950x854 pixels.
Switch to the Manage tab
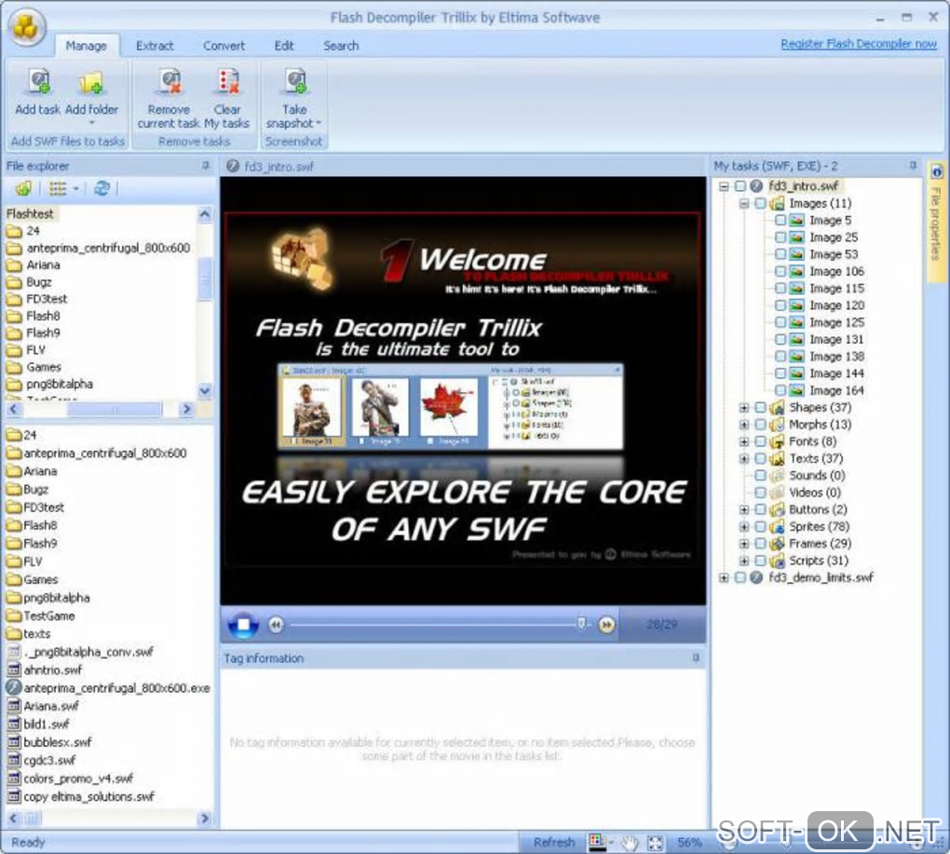86,46
